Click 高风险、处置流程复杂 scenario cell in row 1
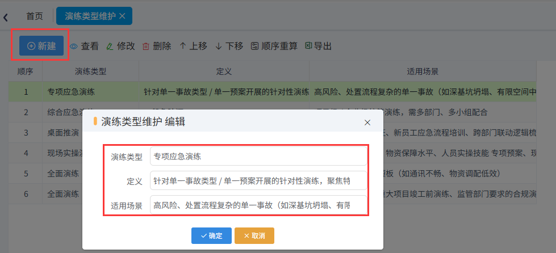This screenshot has width=556, height=253. [423, 92]
